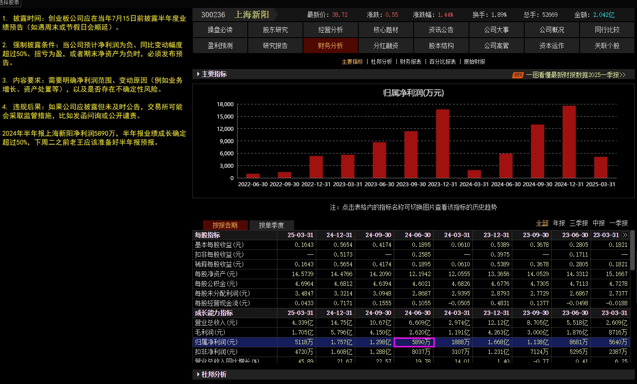
Task: Select the 每股经营现金流(元) indicator row
Action: tap(411, 303)
